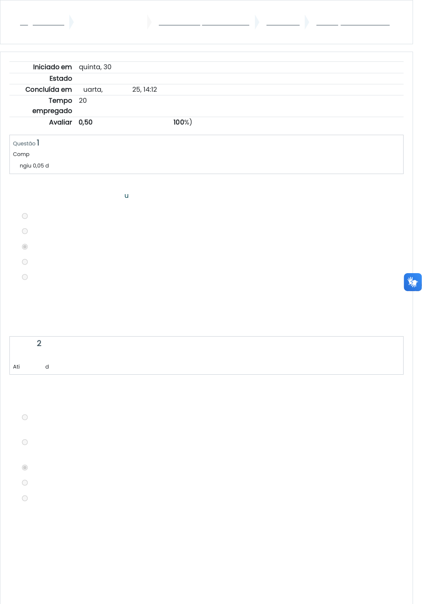Select the first answer option of question 2
The image size is (422, 604).
pos(25,417)
